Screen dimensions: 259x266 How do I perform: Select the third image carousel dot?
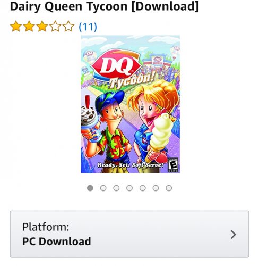(x=116, y=188)
